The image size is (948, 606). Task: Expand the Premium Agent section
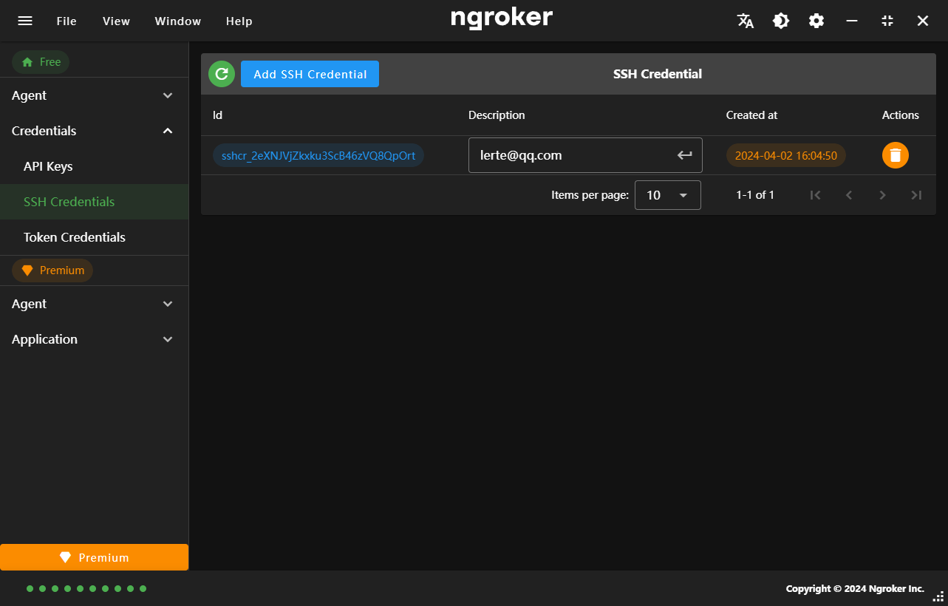click(94, 304)
